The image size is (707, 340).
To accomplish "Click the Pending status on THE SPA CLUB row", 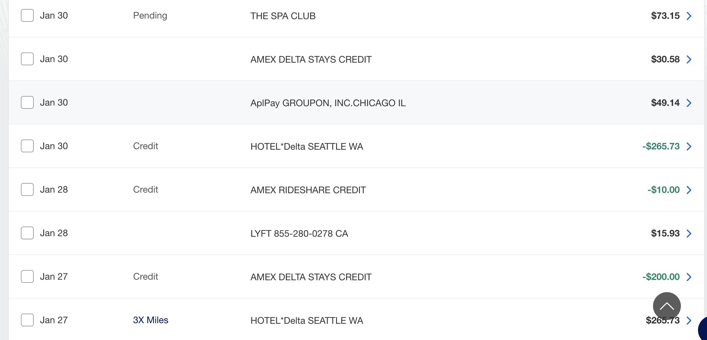I will pyautogui.click(x=150, y=15).
